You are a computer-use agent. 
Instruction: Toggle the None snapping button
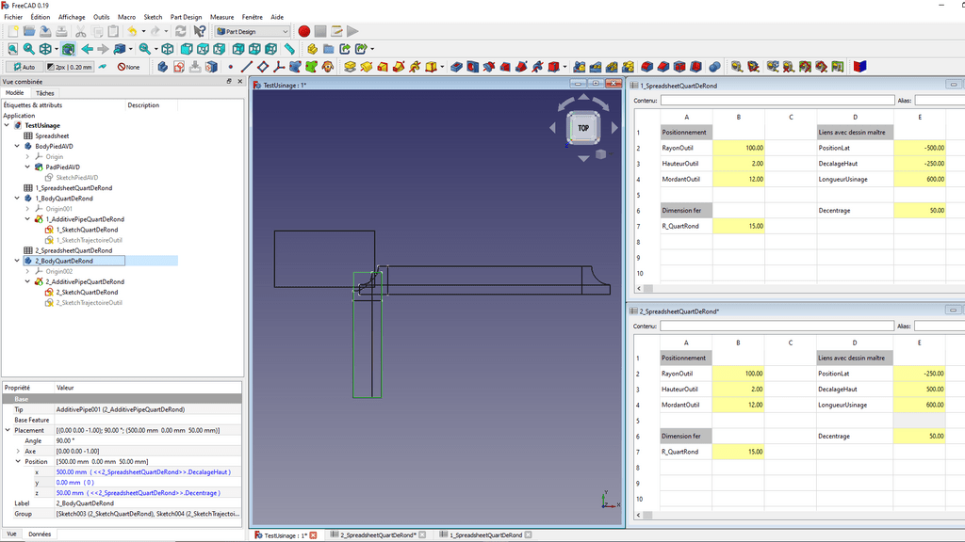point(128,67)
